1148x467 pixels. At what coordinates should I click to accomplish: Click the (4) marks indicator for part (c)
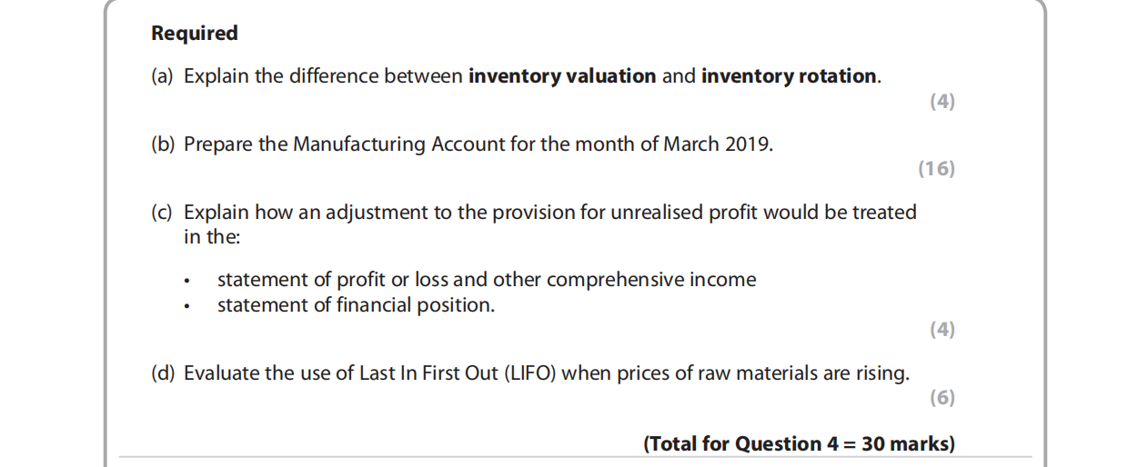[x=942, y=330]
